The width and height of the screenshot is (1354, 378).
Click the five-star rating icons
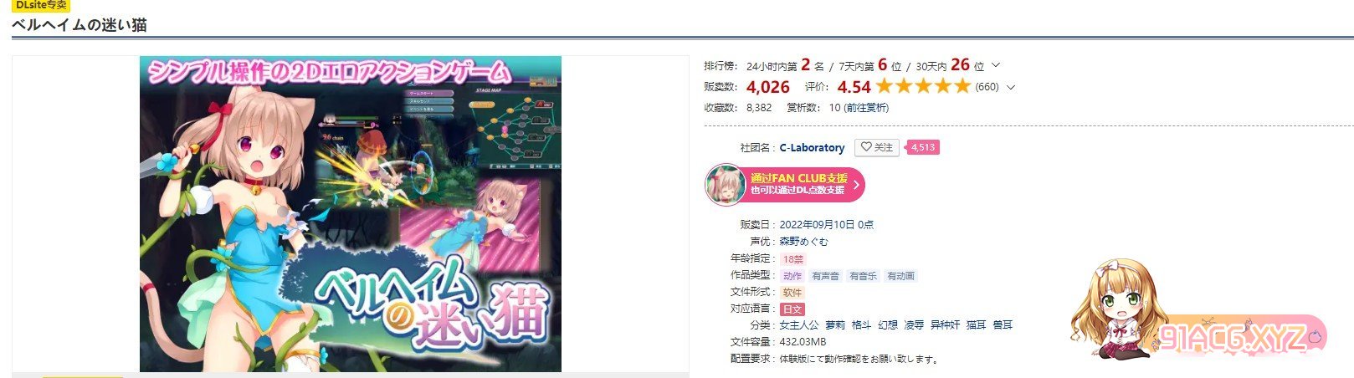[x=923, y=86]
